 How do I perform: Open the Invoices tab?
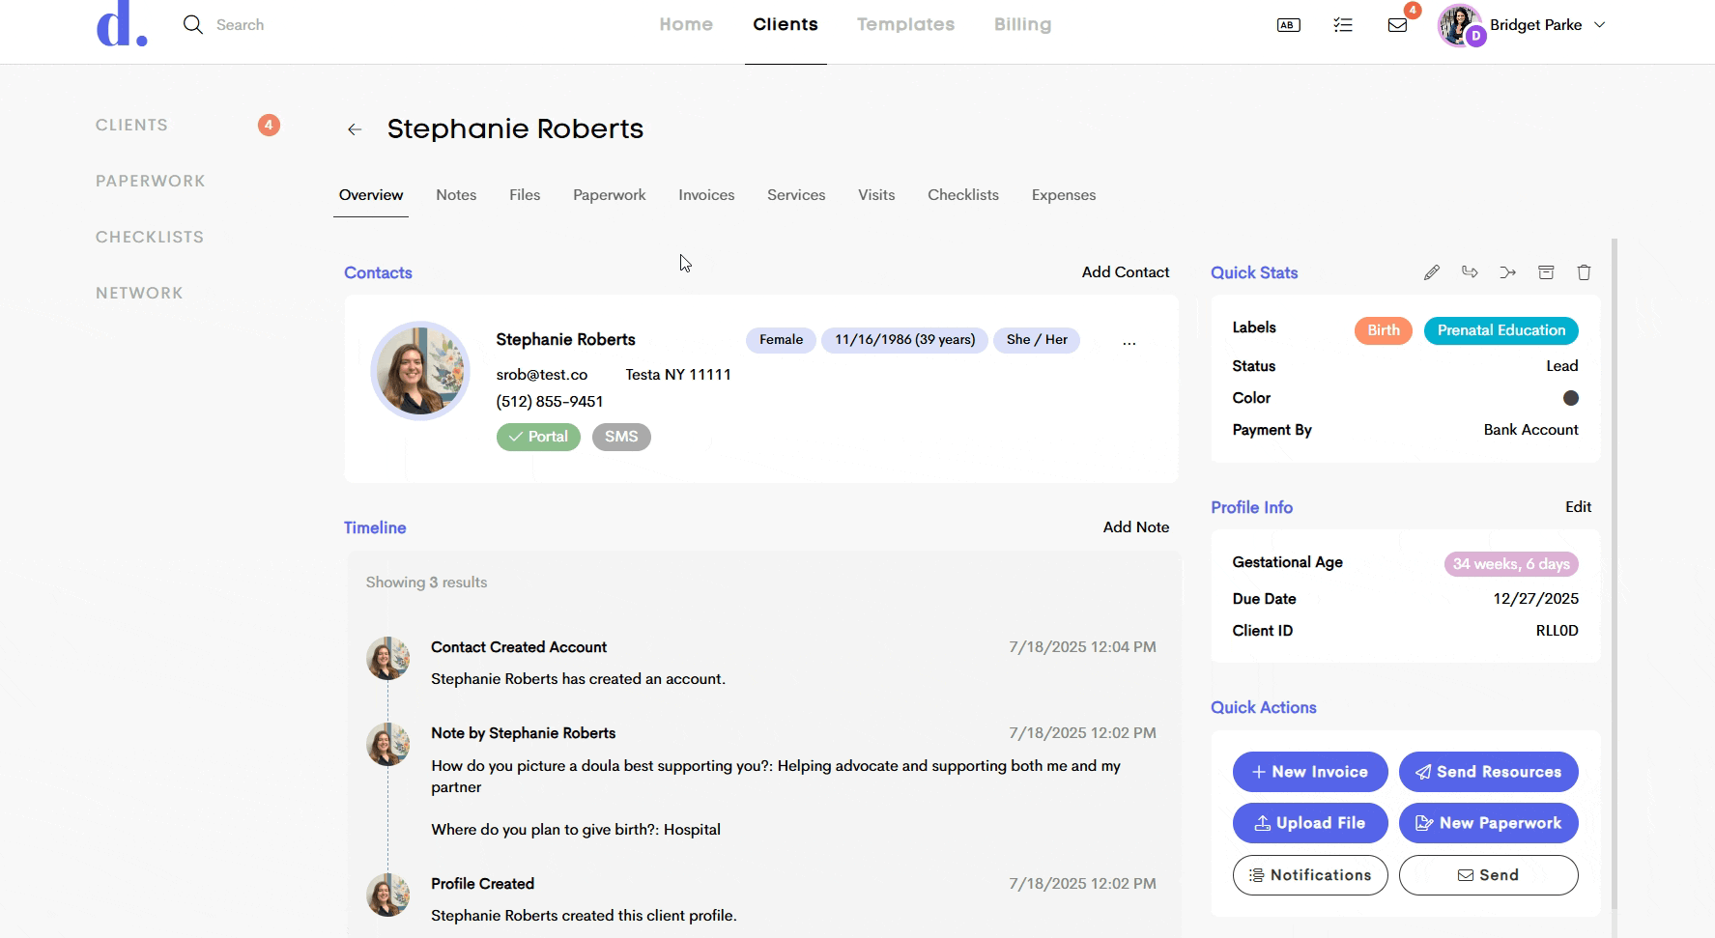(706, 195)
